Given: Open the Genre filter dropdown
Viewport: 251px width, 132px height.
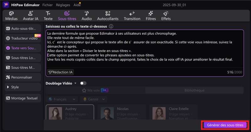Looking at the screenshot, I should (93, 99).
